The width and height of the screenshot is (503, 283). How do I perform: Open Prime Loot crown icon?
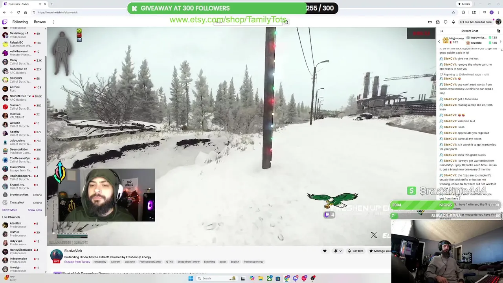[x=430, y=22]
